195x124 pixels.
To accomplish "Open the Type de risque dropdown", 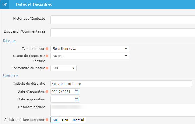I will click(90, 49).
